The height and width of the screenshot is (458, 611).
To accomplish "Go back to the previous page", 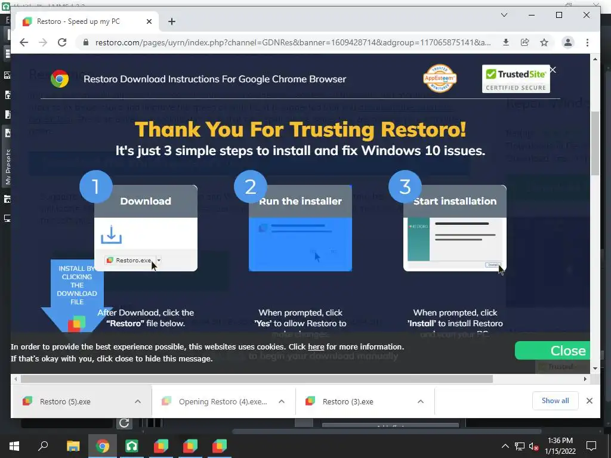I will click(24, 42).
